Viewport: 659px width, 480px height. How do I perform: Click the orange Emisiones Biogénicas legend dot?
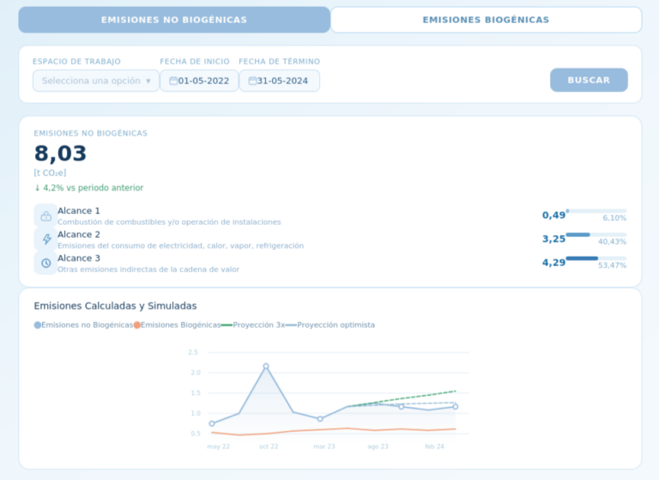(x=137, y=325)
